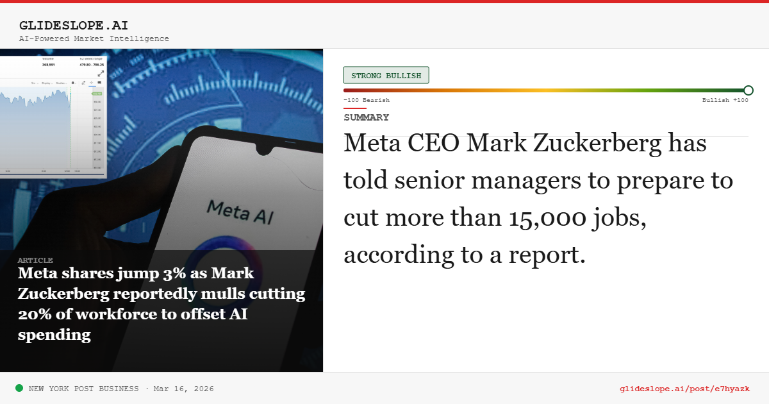
Task: Open the Display dropdown in chart toolbar
Action: click(x=45, y=83)
